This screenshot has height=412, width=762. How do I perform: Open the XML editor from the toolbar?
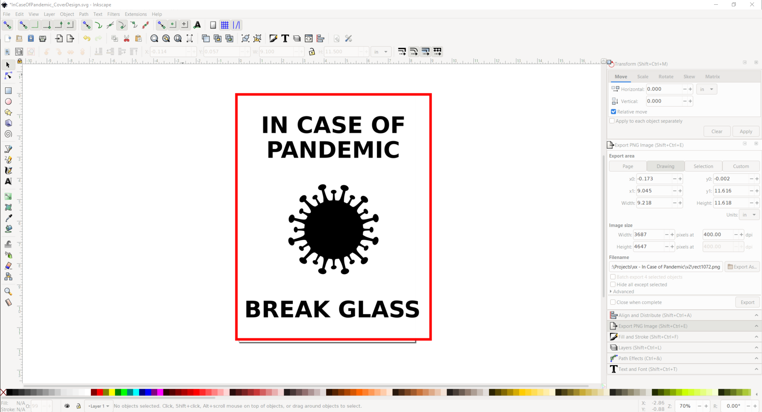point(309,38)
